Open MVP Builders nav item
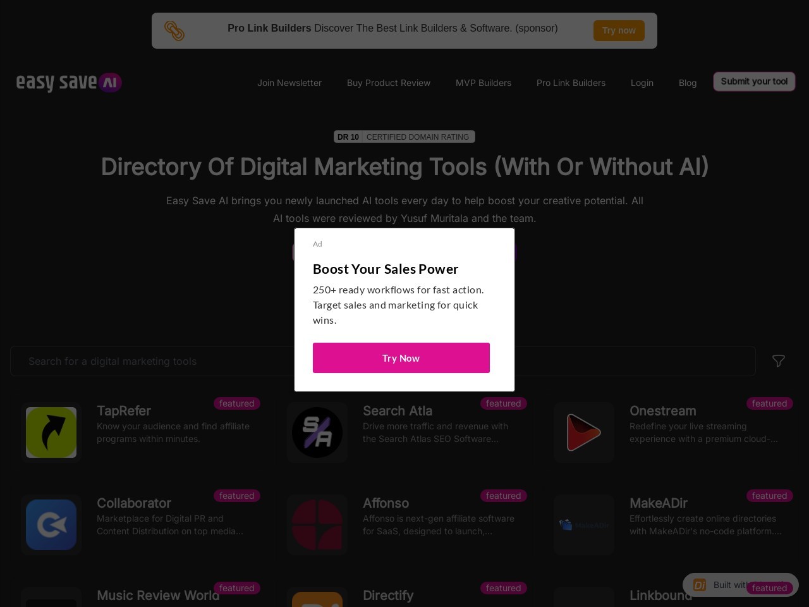Image resolution: width=809 pixels, height=607 pixels. tap(484, 83)
